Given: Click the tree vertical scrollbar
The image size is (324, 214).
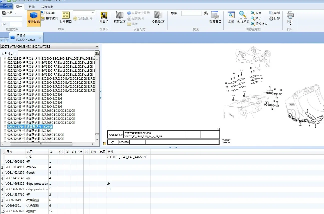Looking at the screenshot, I should [x=97, y=134].
